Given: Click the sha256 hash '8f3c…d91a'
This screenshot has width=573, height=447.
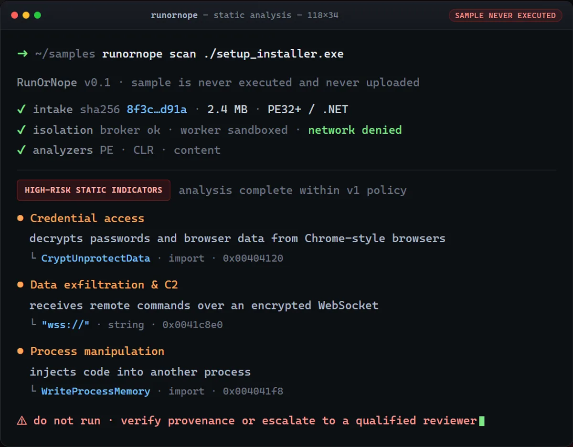Looking at the screenshot, I should pyautogui.click(x=157, y=109).
